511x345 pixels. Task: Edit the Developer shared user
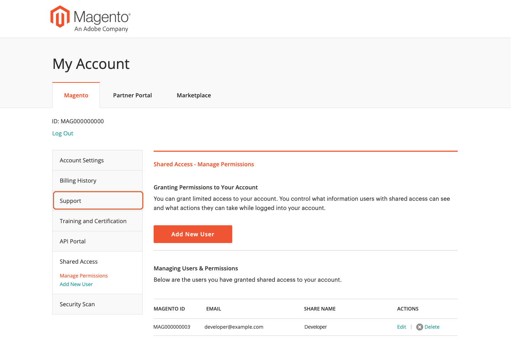coord(401,327)
